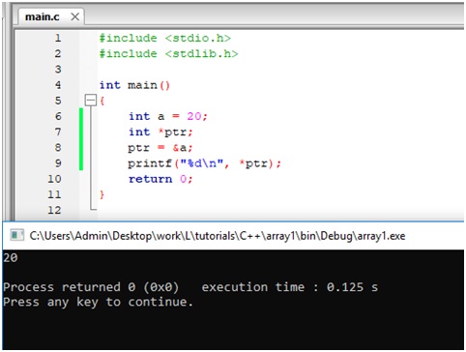Click line number 11 in the gutter
This screenshot has height=352, width=466.
54,194
